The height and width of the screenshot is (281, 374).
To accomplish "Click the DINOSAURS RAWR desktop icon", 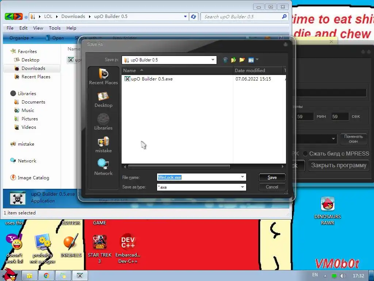I will 328,211.
